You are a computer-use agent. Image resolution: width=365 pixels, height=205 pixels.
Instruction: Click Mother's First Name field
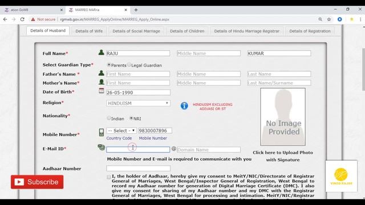point(138,83)
